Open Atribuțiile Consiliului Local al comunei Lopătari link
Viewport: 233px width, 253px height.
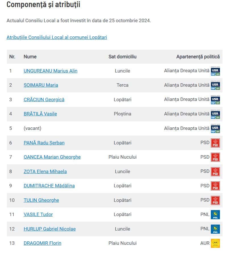[57, 37]
